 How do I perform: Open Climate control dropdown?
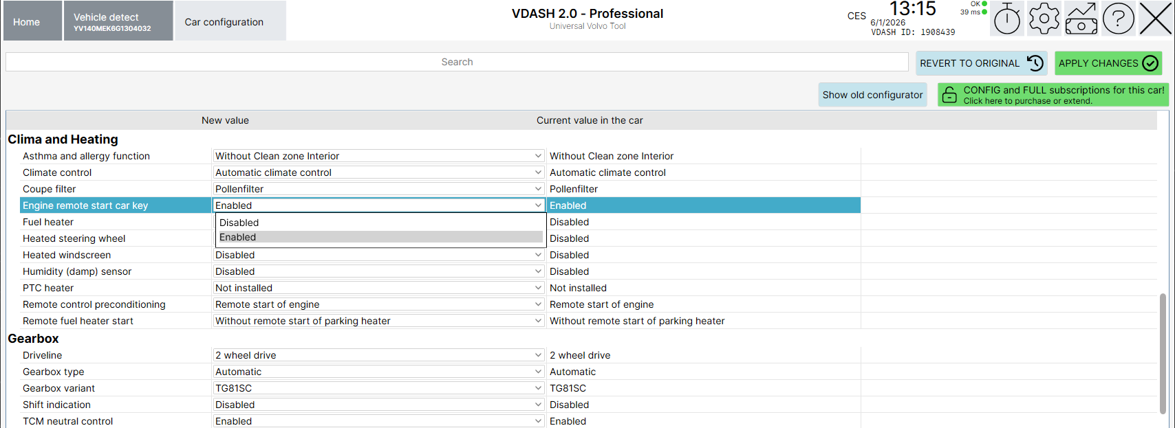coord(378,172)
